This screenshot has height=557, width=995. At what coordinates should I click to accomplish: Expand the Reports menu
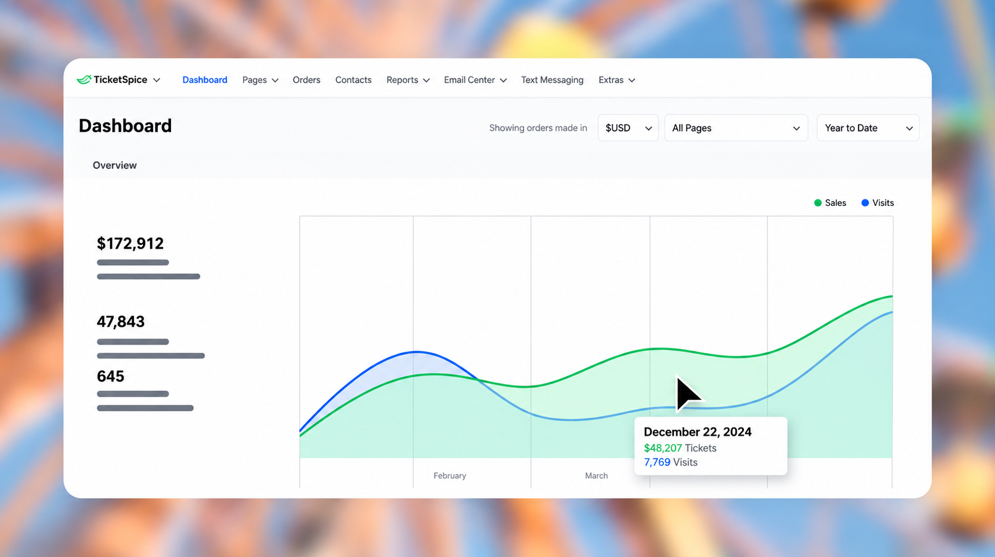click(408, 80)
